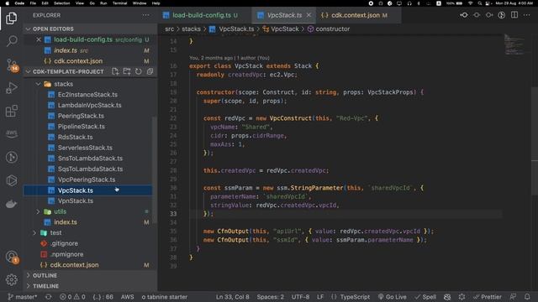
Task: Click stacks in the breadcrumb path
Action: pos(191,29)
